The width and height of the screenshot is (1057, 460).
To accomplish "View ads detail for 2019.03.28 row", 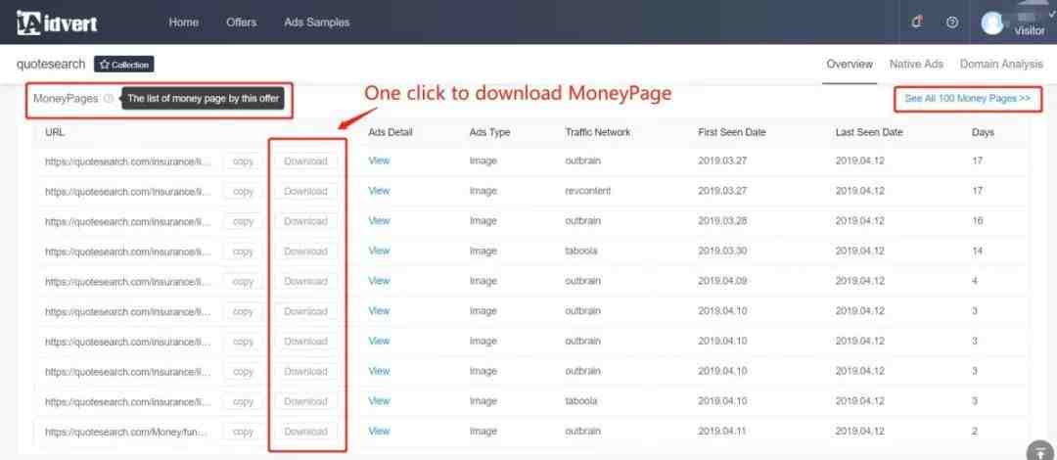I will (379, 220).
